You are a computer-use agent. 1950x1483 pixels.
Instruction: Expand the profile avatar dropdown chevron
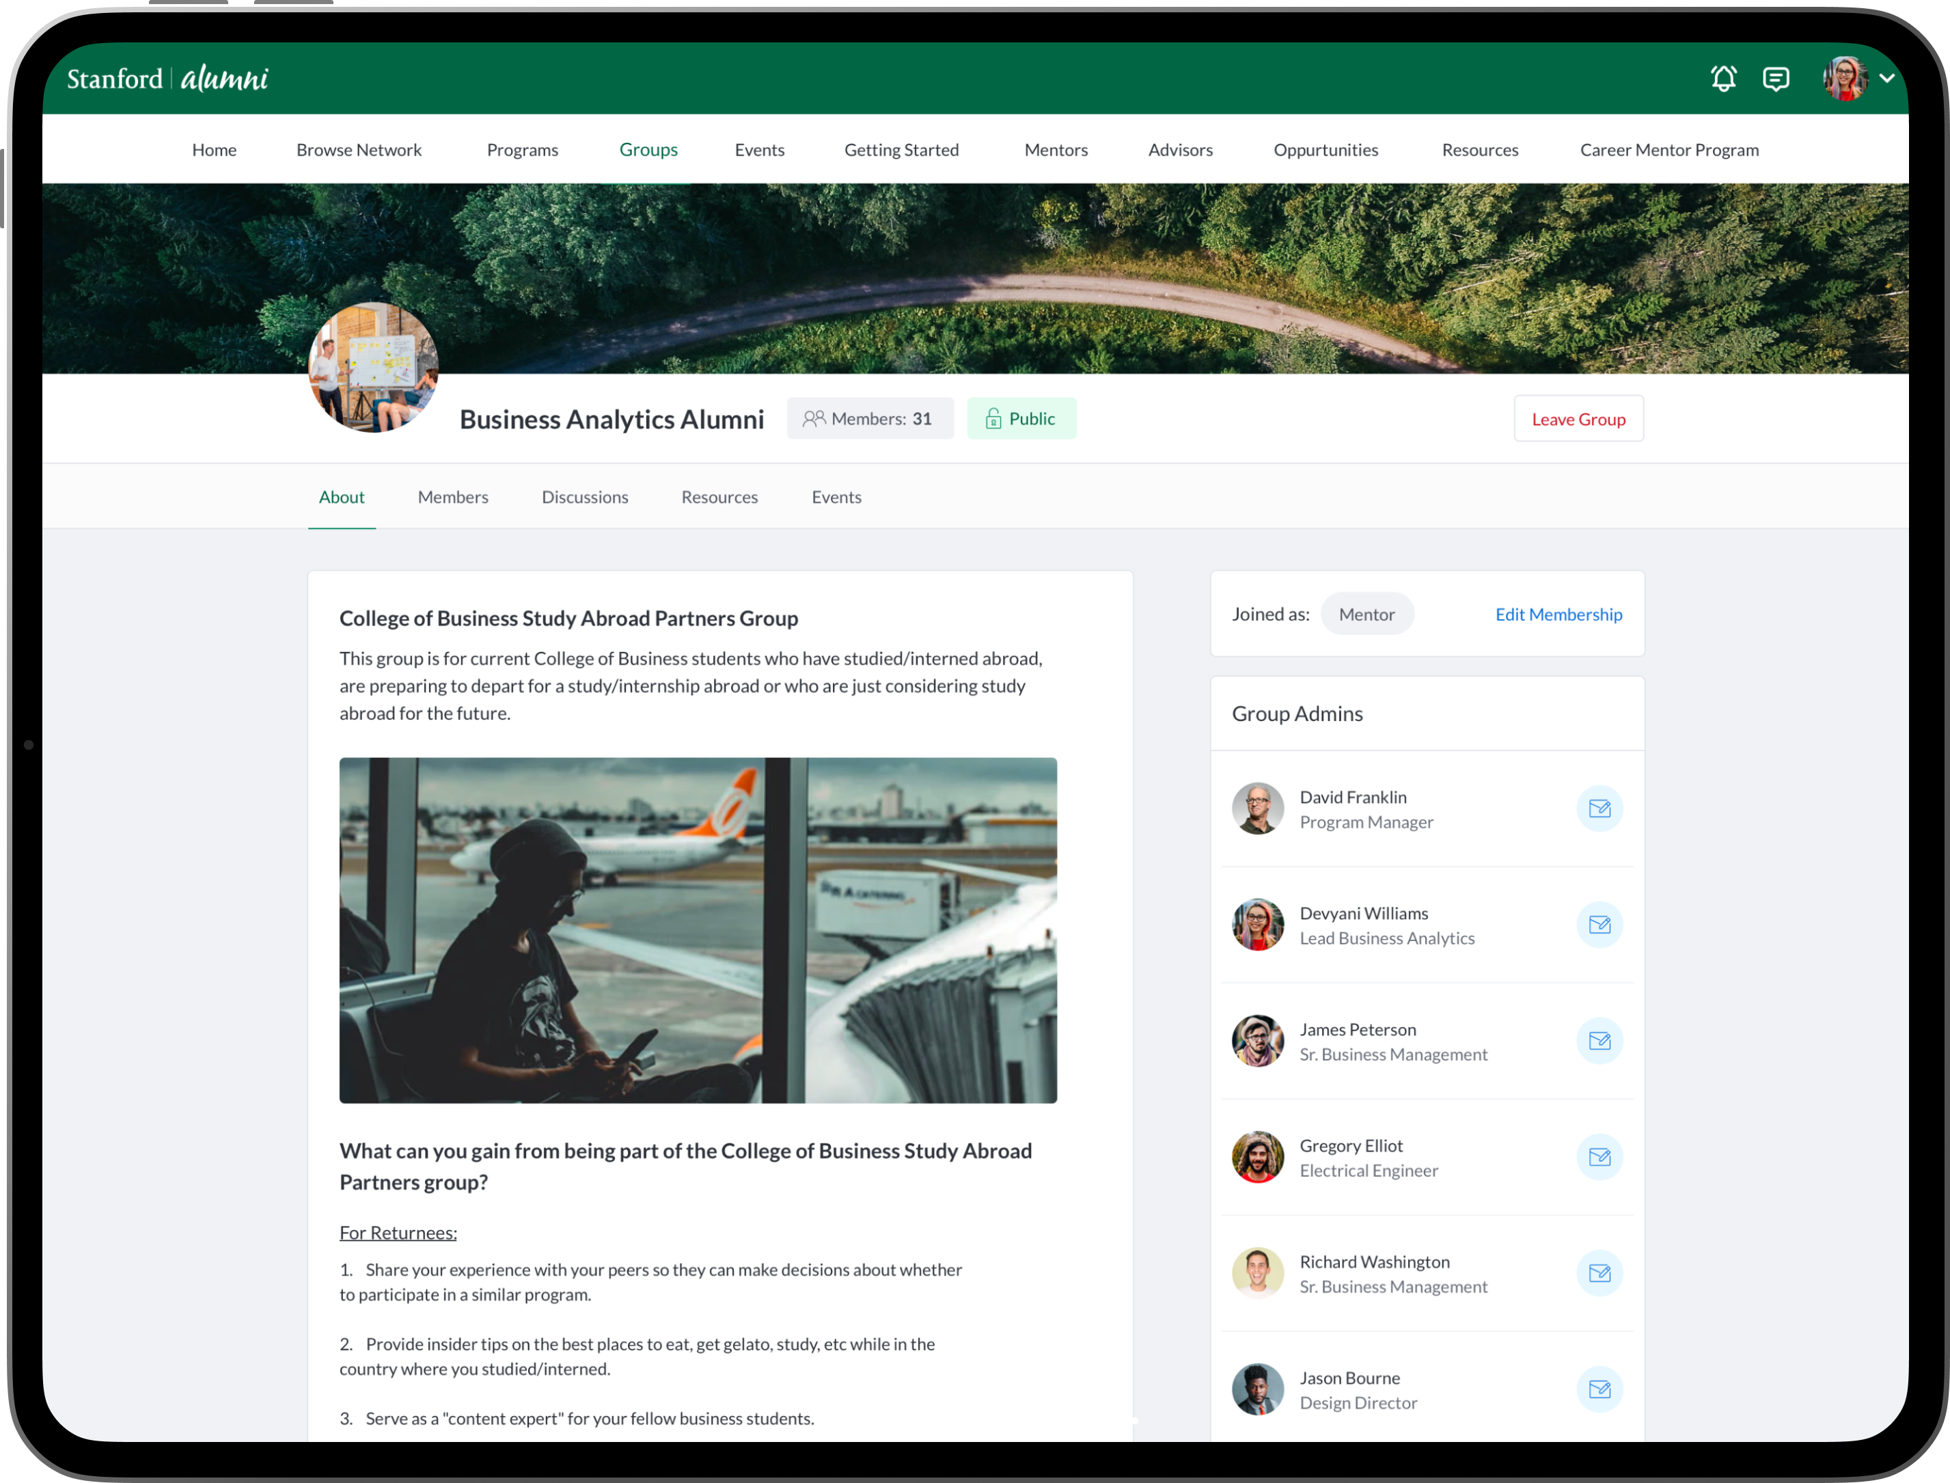click(x=1886, y=79)
